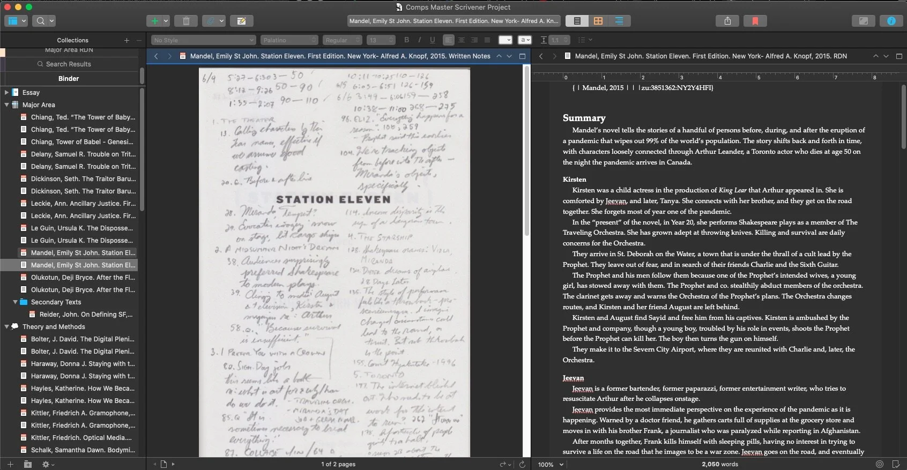Open the binder footer gear menu
The height and width of the screenshot is (470, 907).
coord(48,464)
